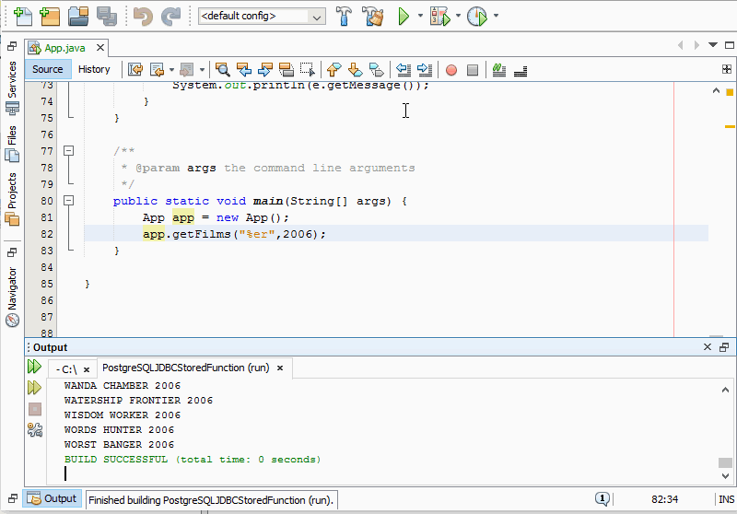Select the Source view toggle
Screen dimensions: 737x514
coord(48,69)
